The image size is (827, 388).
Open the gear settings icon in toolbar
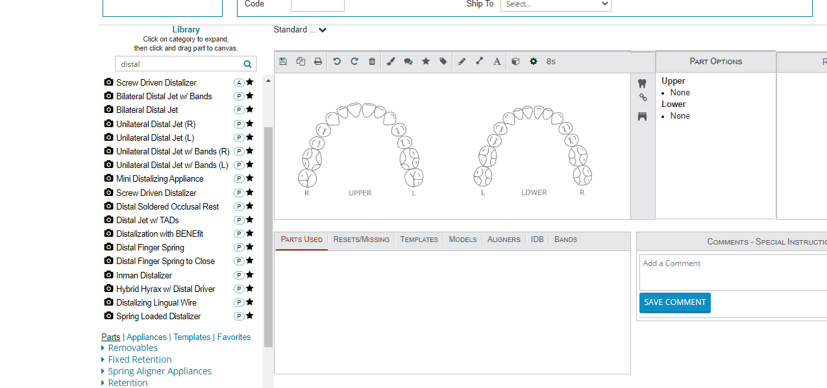(x=534, y=62)
